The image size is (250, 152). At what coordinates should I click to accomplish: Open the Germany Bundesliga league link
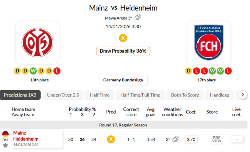123,80
